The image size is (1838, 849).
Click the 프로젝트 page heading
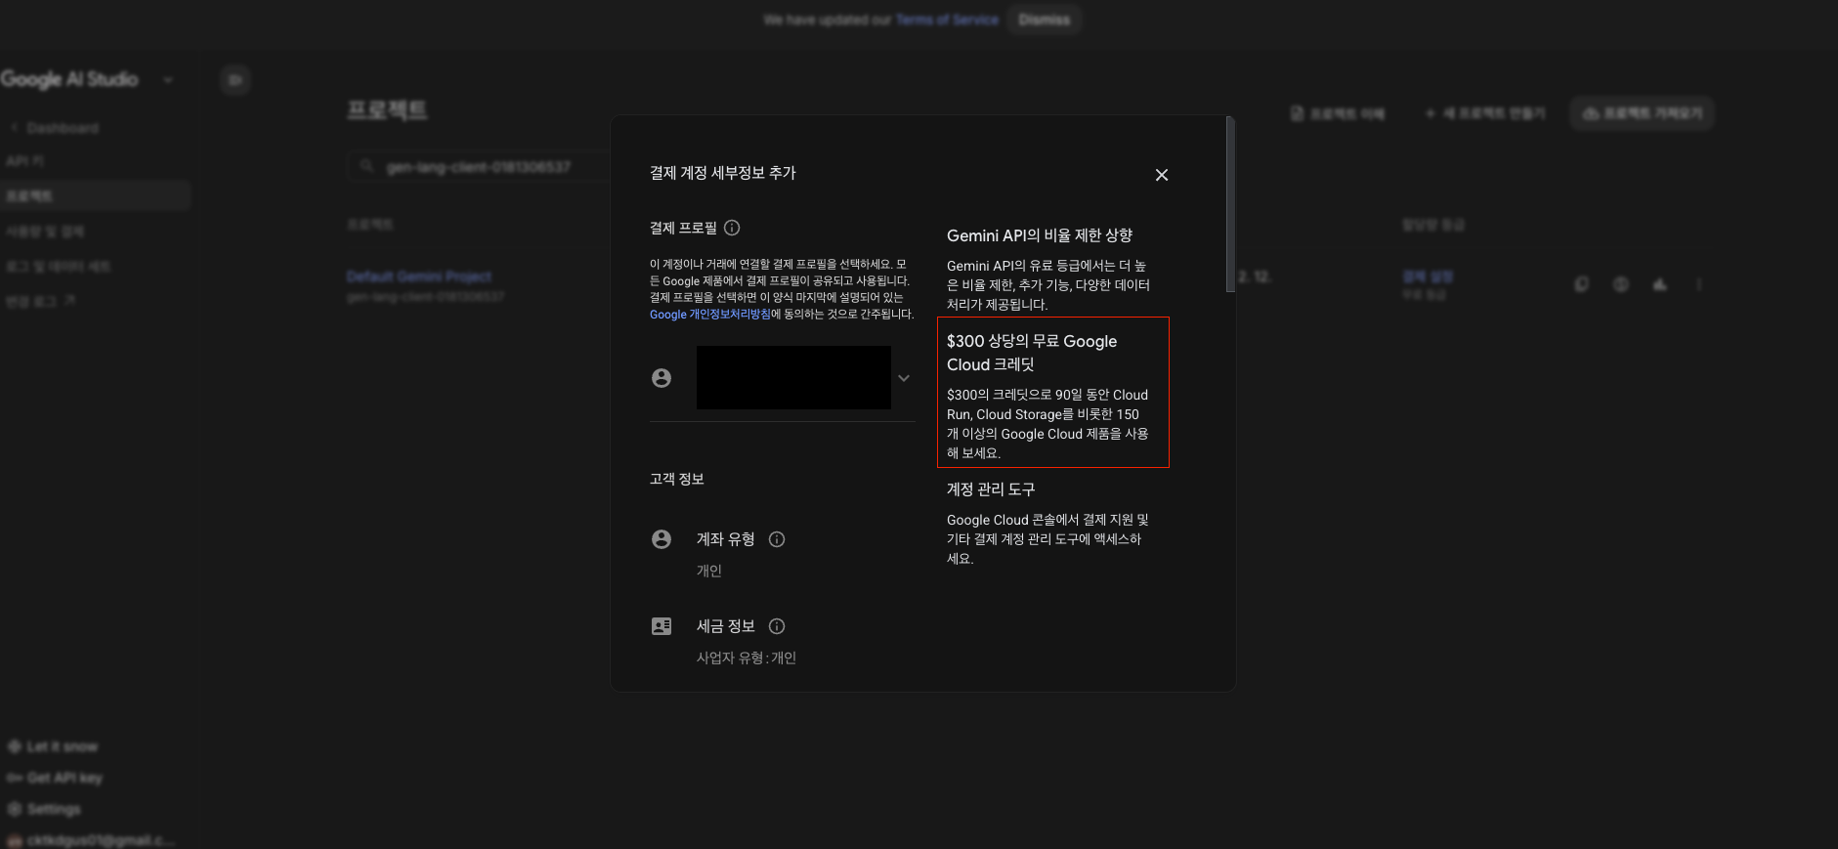point(387,110)
